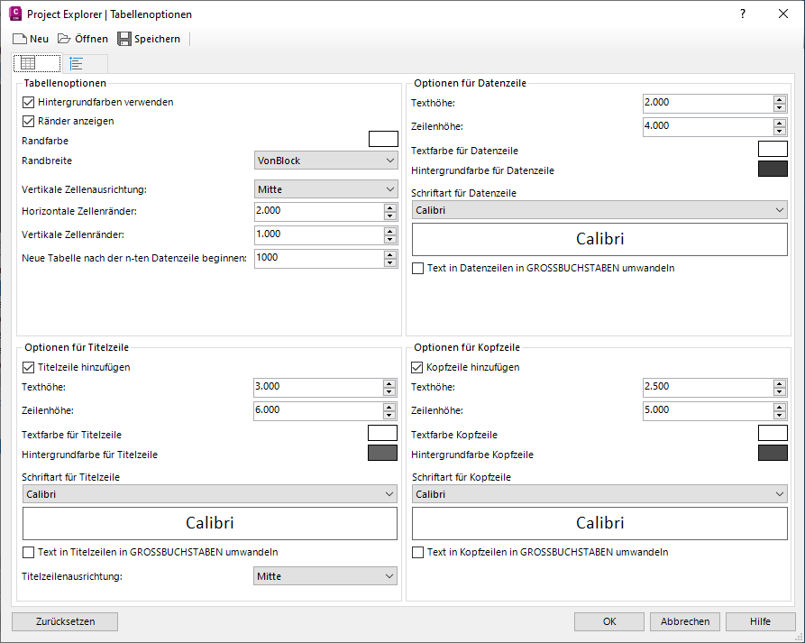This screenshot has height=643, width=805.
Task: Open Titelzeilenausrichtung combo box
Action: click(325, 576)
